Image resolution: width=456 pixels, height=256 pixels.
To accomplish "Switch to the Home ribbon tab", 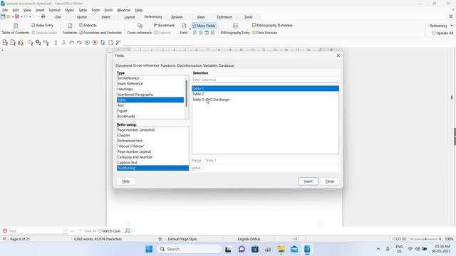I will coord(82,17).
